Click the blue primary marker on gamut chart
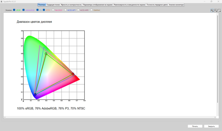Image resolution: width=222 pixels, height=131 pixels. tap(35, 94)
